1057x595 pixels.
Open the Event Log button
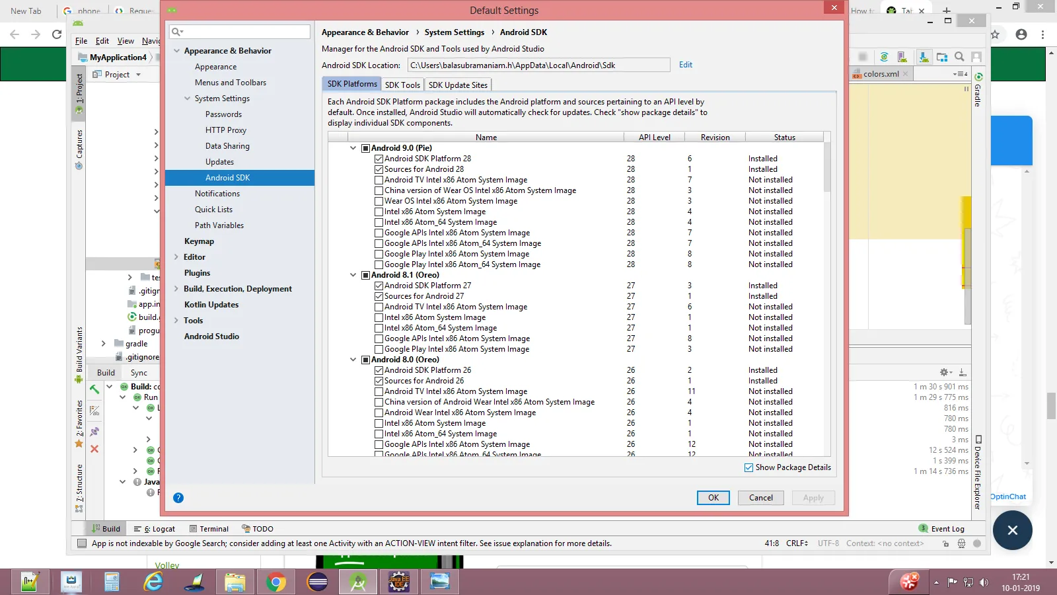(942, 529)
